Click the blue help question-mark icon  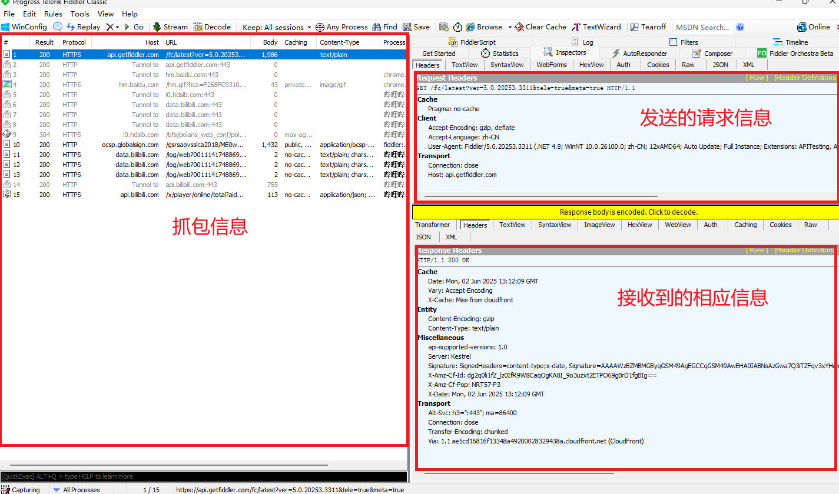[x=740, y=27]
